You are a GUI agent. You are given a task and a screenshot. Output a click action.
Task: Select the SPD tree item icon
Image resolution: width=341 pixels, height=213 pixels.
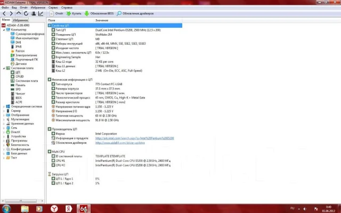tap(12, 89)
